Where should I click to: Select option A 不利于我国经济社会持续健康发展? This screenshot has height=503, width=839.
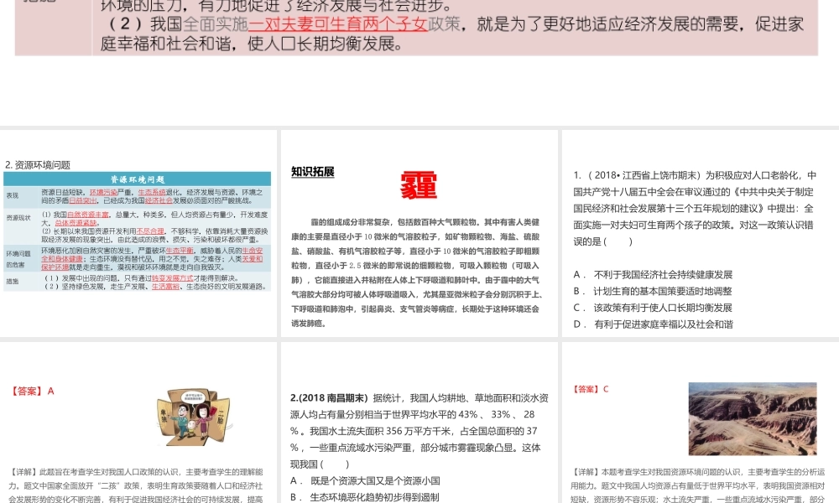pyautogui.click(x=653, y=275)
